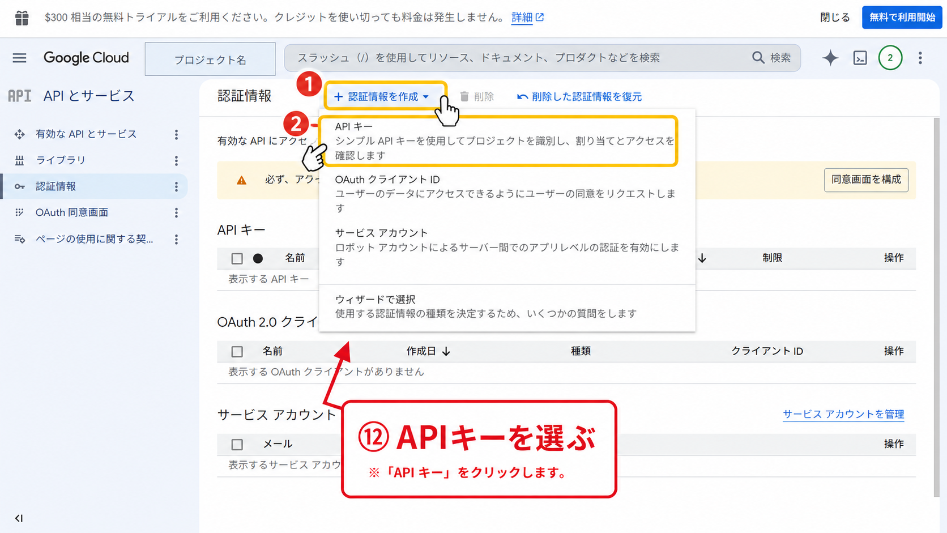Choose ウィザードで選択 menu item

point(507,306)
